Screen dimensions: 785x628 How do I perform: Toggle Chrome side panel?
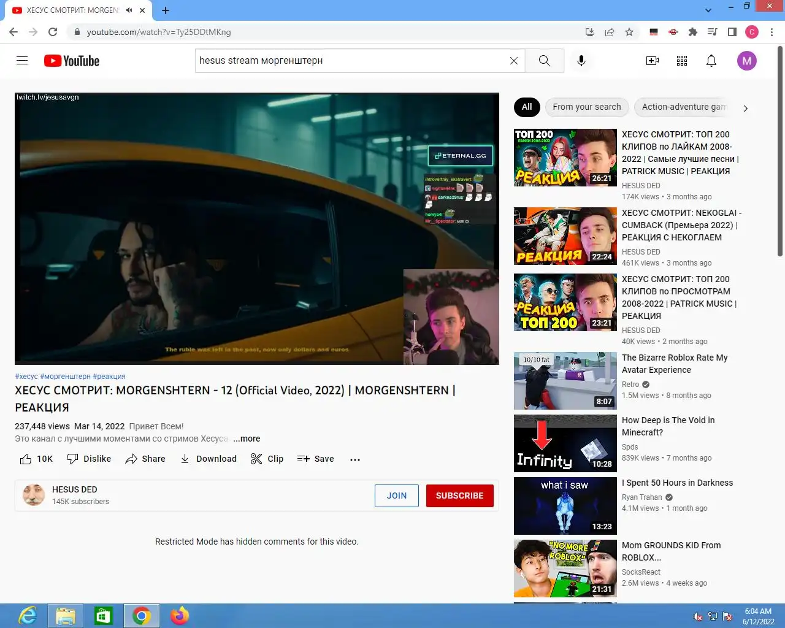point(732,32)
